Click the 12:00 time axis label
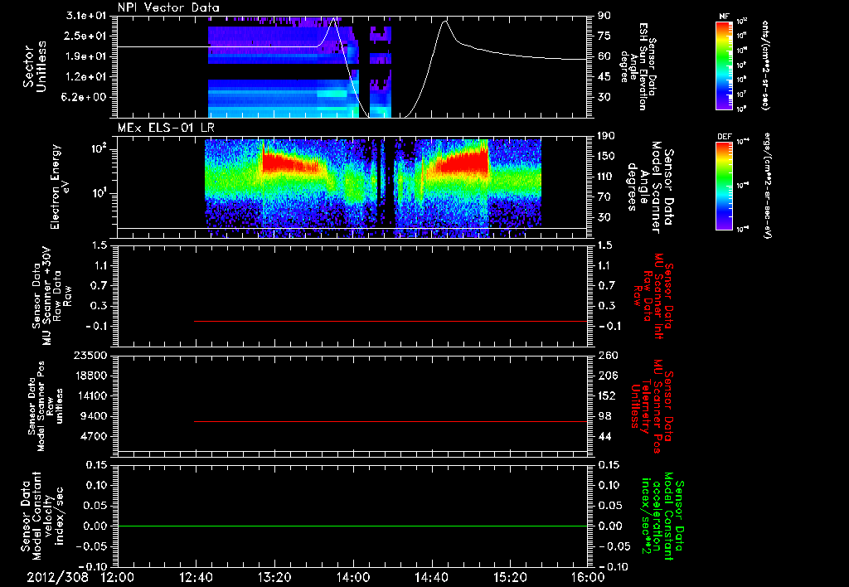 tap(118, 577)
